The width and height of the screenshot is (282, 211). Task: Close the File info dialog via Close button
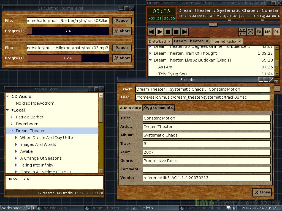pos(262,192)
